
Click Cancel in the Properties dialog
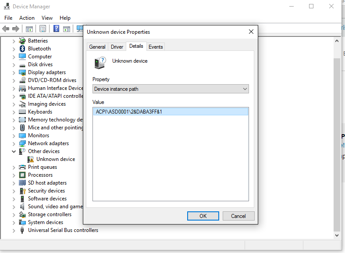tap(238, 216)
